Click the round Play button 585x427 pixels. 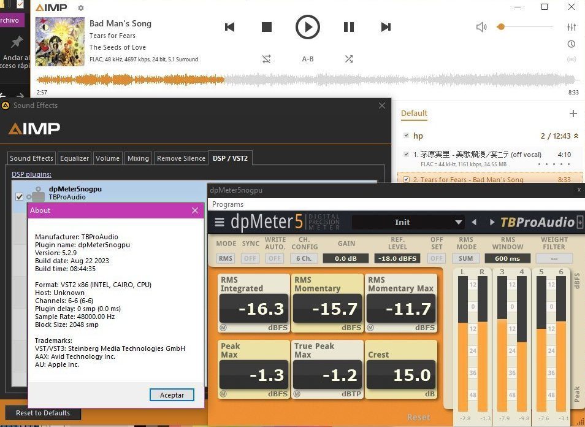tap(307, 27)
